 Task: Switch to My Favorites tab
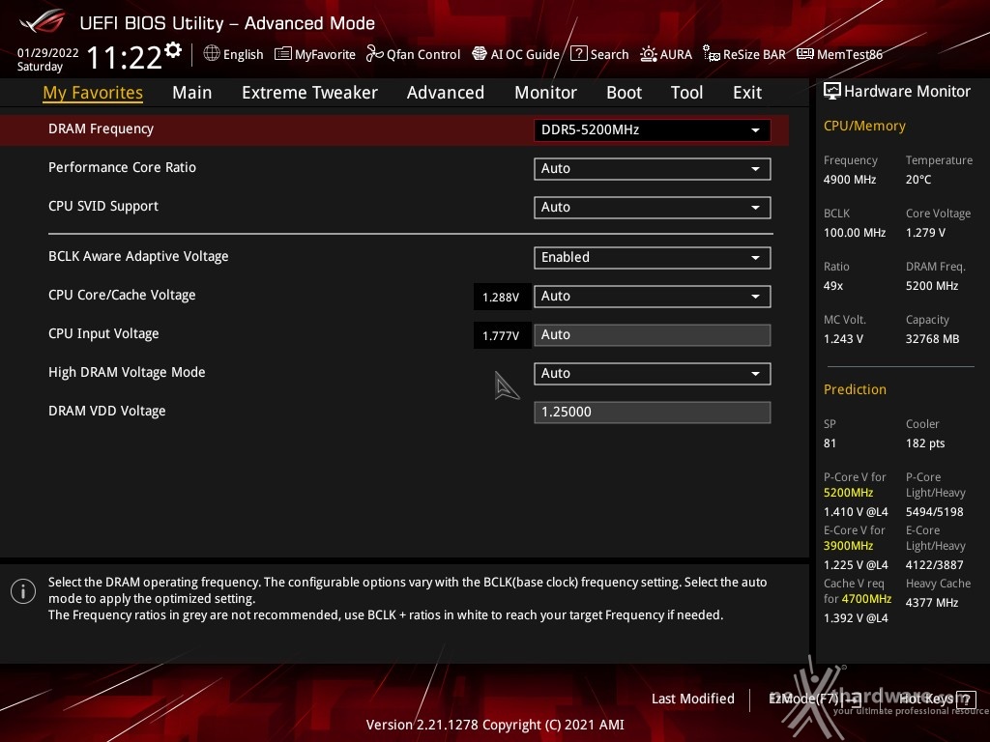point(93,93)
